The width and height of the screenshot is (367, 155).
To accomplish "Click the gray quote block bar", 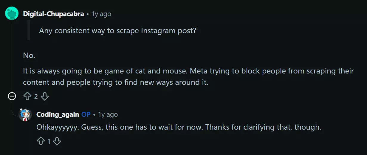I will click(29, 30).
